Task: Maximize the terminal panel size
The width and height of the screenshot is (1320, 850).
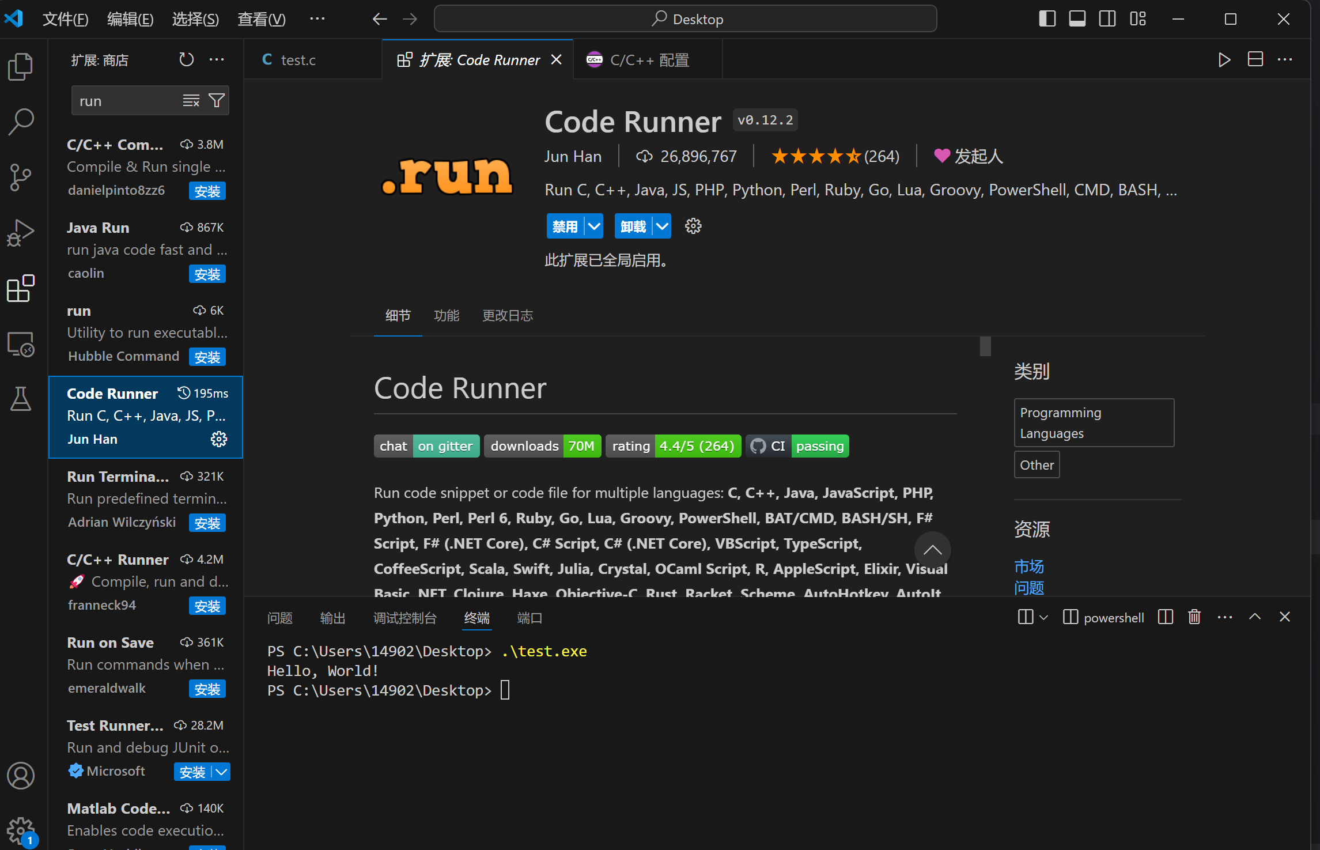Action: pos(1255,617)
